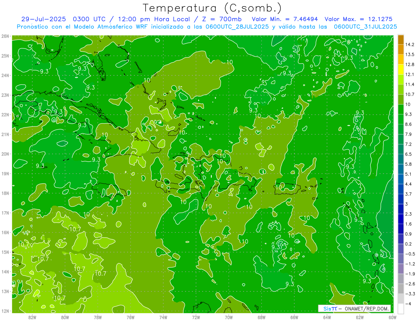Image resolution: width=417 pixels, height=322 pixels.
Task: Select 'Valor Min. = 7.46494' text
Action: [285, 19]
